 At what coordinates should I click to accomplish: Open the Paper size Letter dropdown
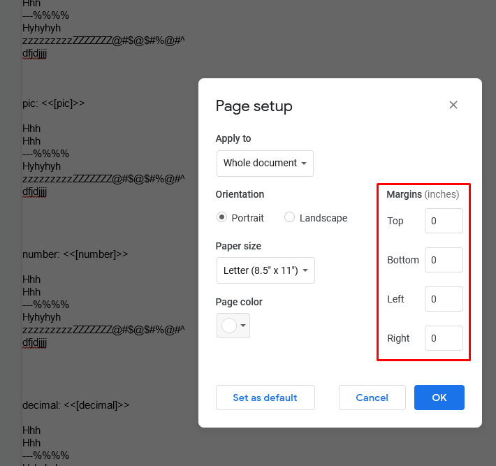point(265,270)
